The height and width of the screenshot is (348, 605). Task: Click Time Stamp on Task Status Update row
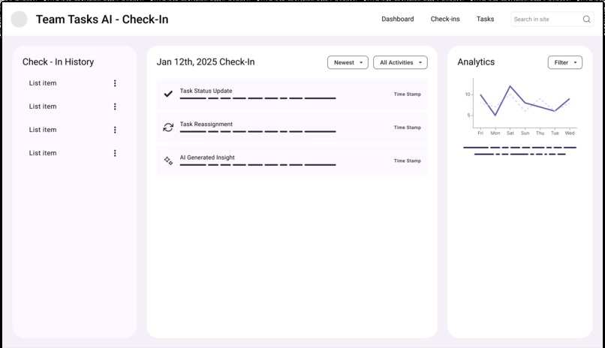tap(407, 94)
